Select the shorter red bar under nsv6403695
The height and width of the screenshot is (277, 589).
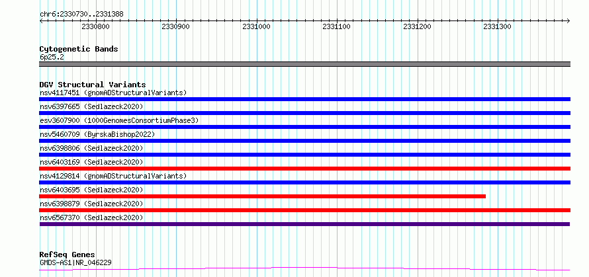262,196
